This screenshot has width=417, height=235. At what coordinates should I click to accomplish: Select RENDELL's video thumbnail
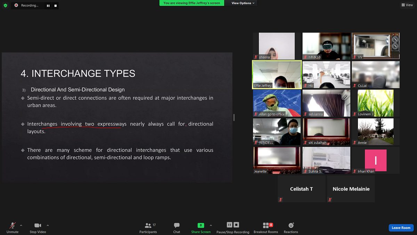pos(277,132)
